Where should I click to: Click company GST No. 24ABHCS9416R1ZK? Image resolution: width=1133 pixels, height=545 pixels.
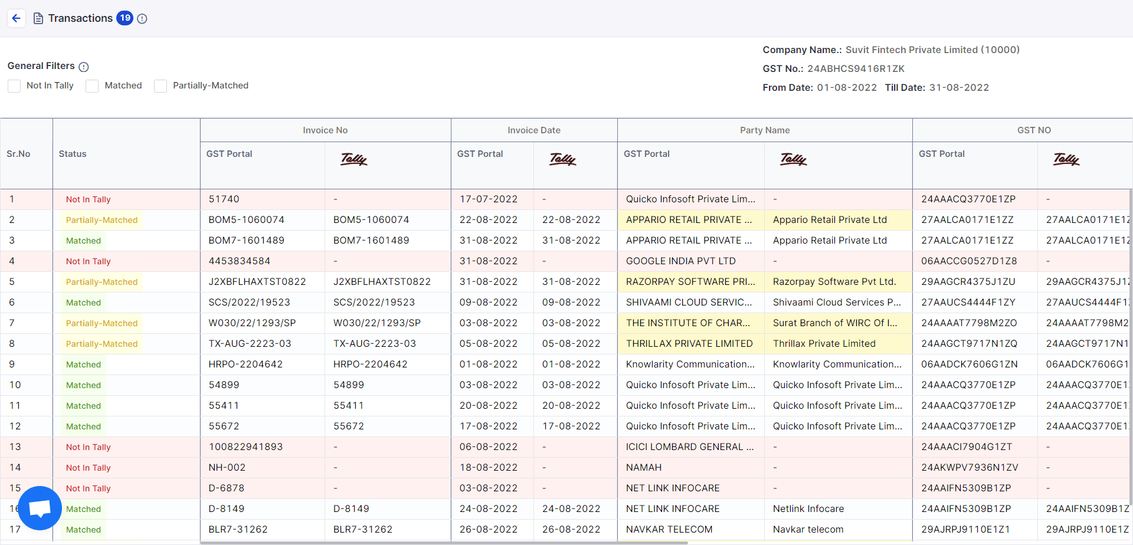(856, 69)
